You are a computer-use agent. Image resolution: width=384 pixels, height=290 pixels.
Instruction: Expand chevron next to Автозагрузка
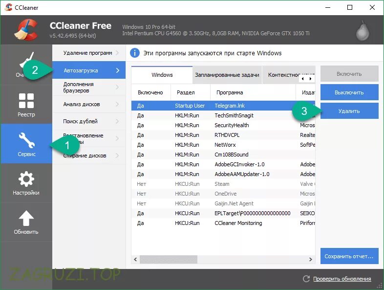(x=118, y=70)
